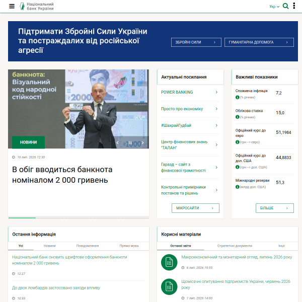
Task: Click document icon beside Макроекономічний огляд
Action: 169,262
